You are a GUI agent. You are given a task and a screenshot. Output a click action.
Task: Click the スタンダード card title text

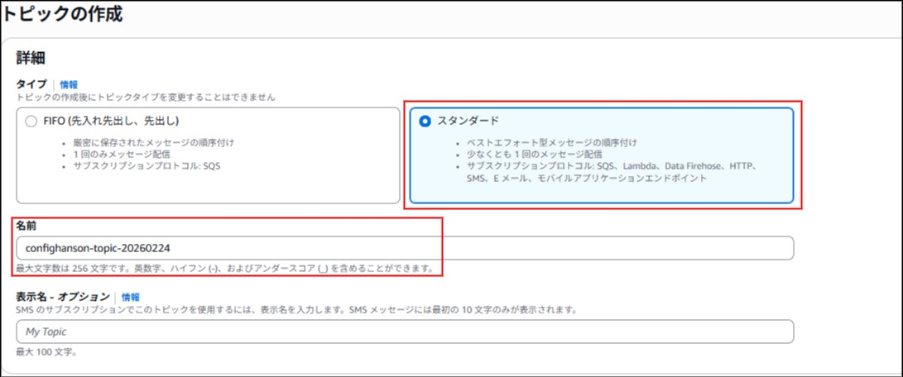click(468, 121)
